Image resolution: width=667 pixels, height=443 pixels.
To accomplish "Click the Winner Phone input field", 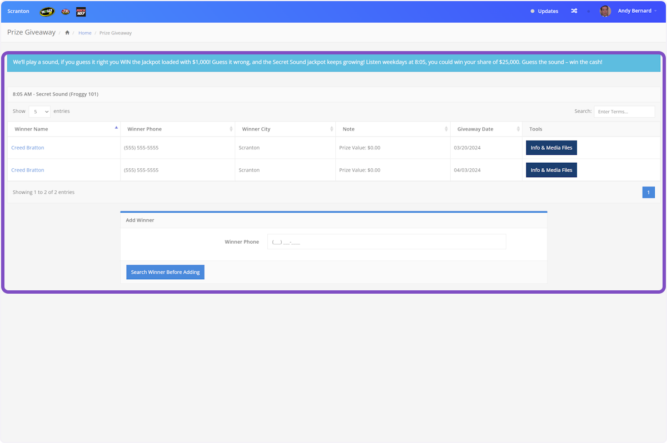I will (x=386, y=241).
